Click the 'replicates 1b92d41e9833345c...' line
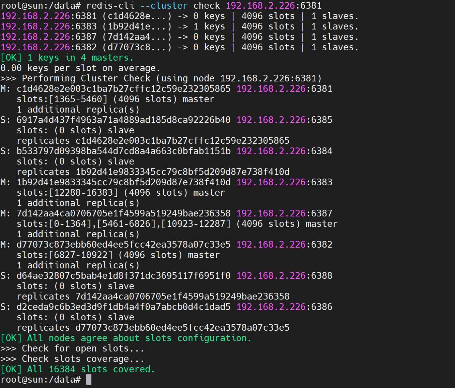 tap(153, 172)
